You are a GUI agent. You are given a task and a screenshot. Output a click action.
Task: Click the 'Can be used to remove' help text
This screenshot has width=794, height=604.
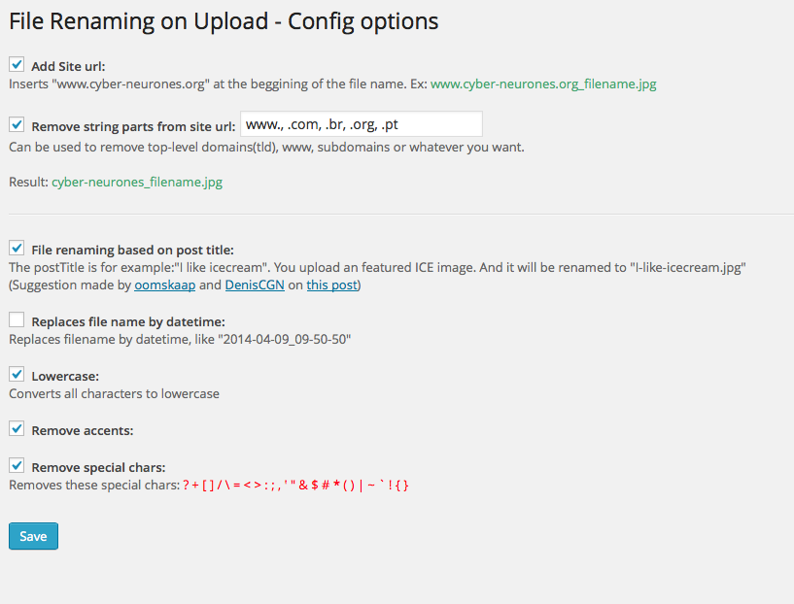[266, 148]
